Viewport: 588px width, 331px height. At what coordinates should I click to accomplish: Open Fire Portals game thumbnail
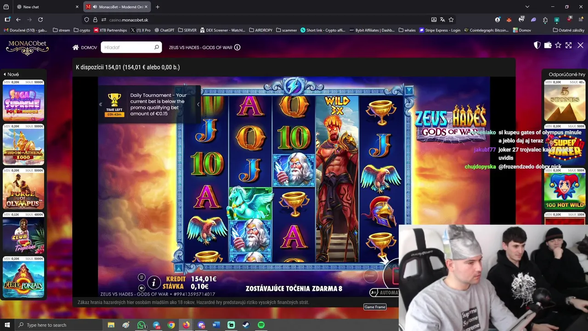pyautogui.click(x=23, y=277)
